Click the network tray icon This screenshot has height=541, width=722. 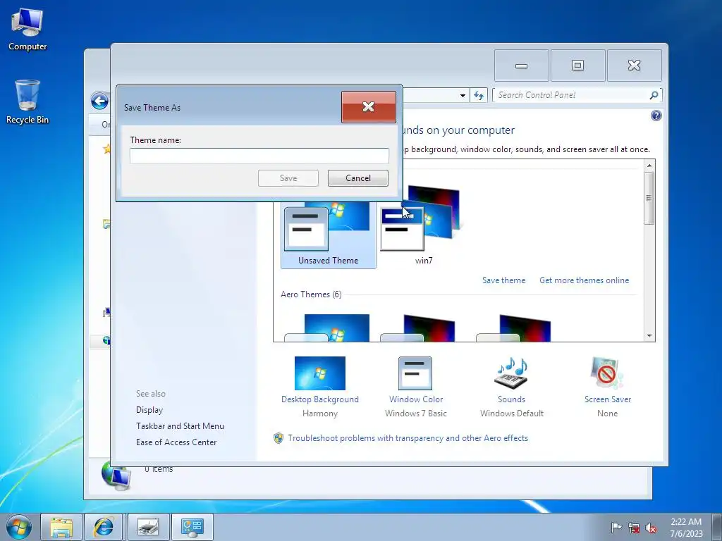[634, 528]
